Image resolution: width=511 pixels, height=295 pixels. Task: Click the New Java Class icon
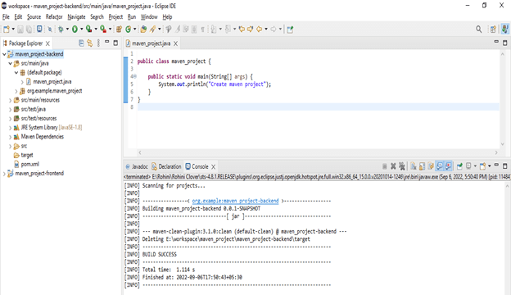129,29
